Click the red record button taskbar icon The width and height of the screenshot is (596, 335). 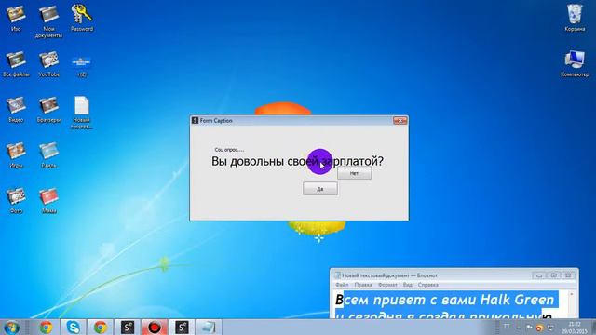pyautogui.click(x=155, y=328)
